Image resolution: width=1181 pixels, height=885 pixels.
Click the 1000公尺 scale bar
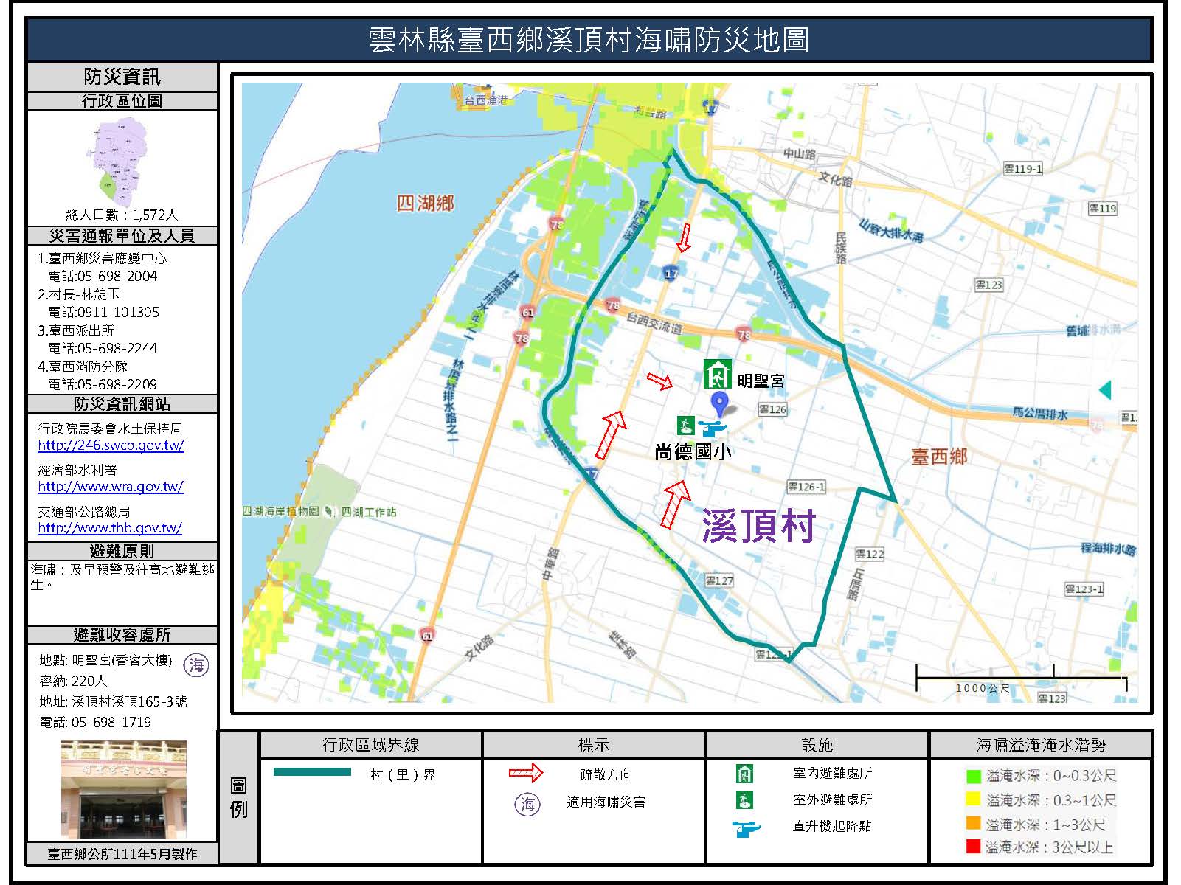click(x=1022, y=679)
